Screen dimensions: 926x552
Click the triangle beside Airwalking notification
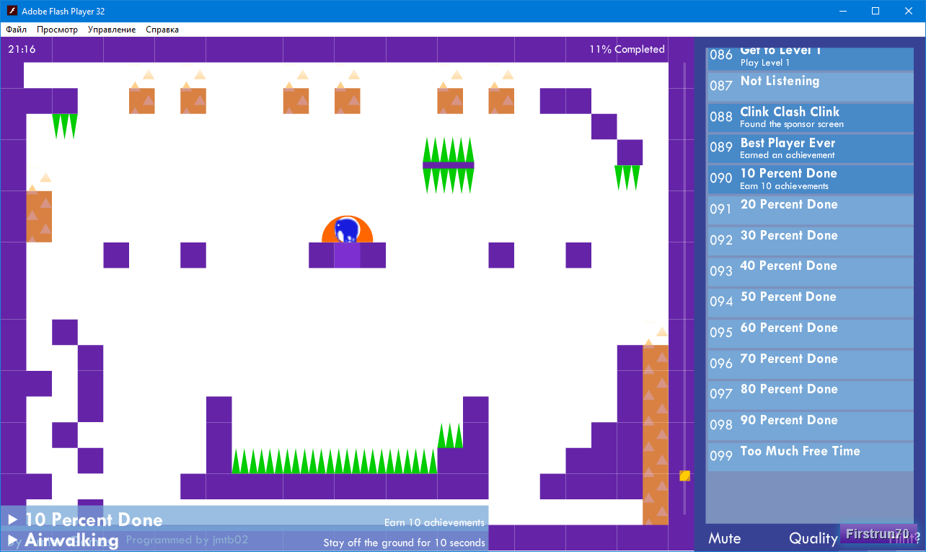tap(12, 540)
